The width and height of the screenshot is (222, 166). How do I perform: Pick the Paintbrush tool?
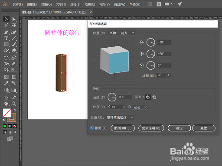coord(14,45)
